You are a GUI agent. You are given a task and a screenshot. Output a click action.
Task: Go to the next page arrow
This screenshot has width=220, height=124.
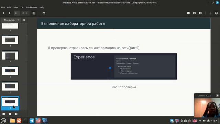[9, 13]
